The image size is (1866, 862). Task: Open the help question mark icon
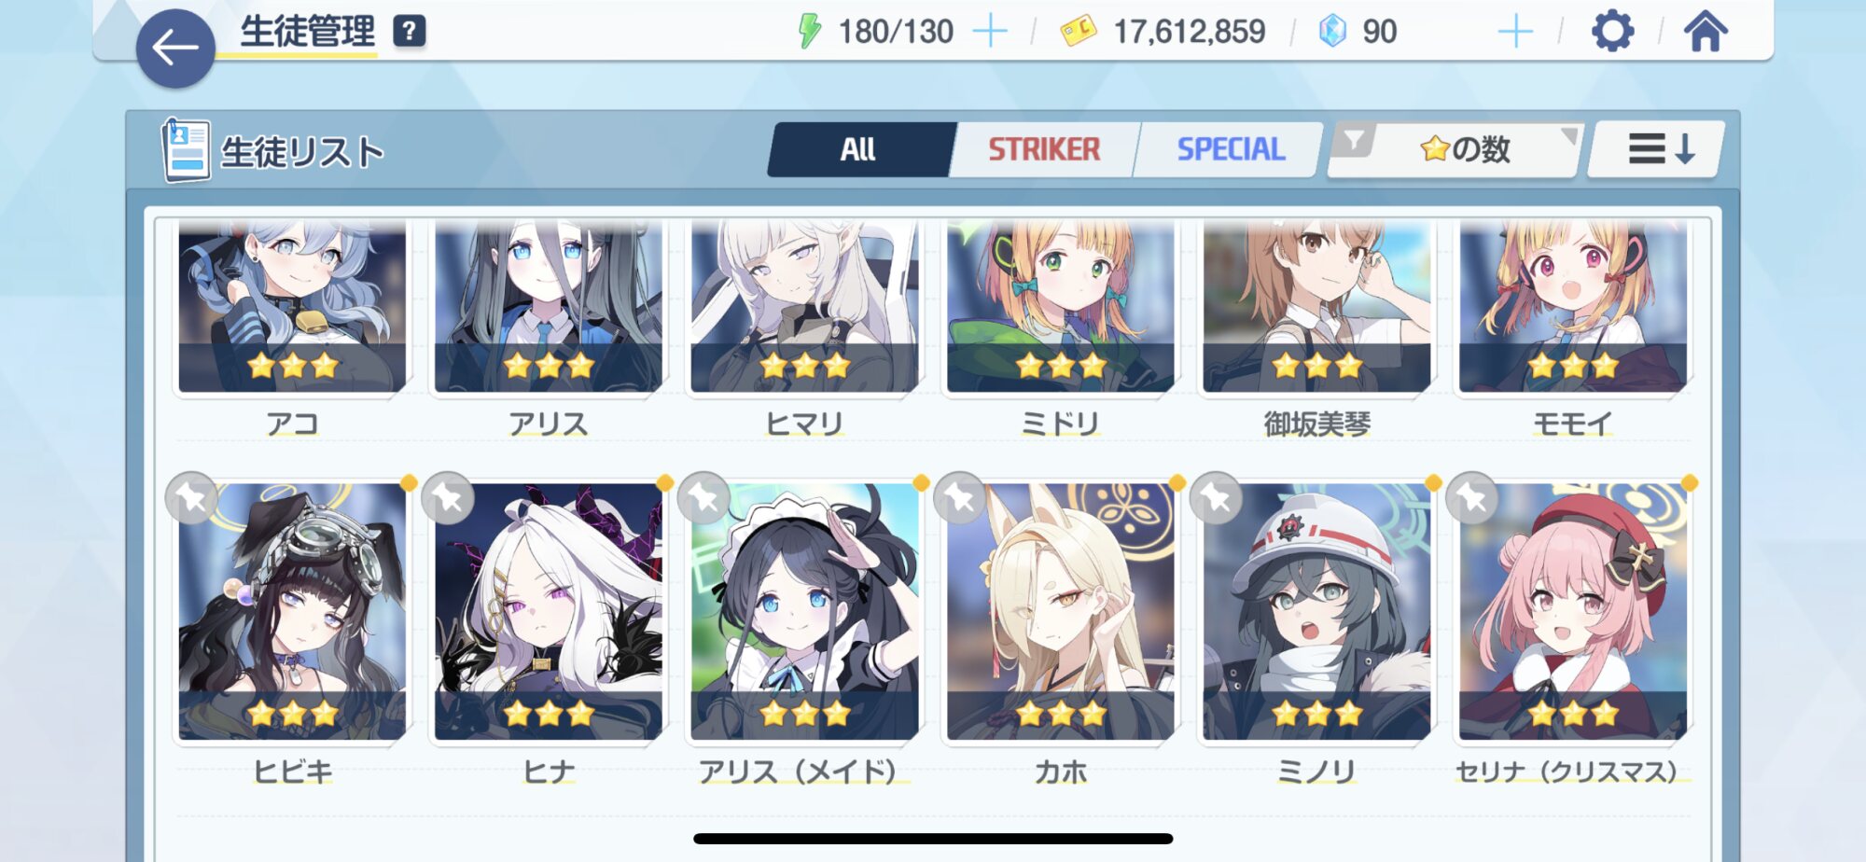point(409,32)
